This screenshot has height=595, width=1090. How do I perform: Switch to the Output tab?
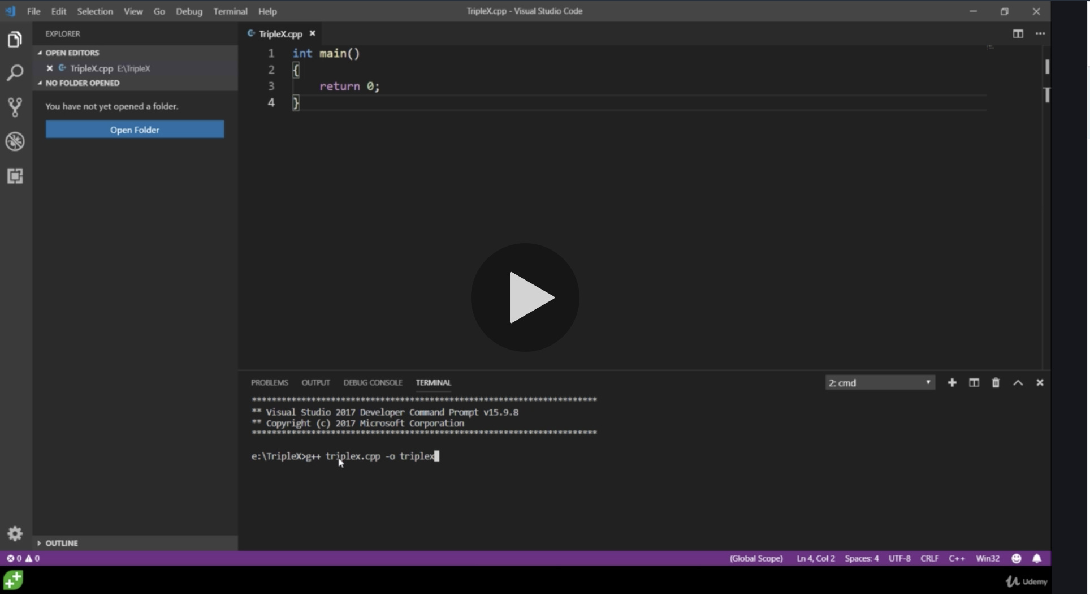coord(315,383)
